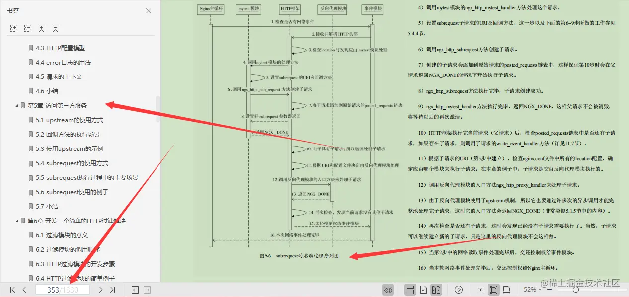
Task: Switch to single-page view
Action: tap(423, 290)
